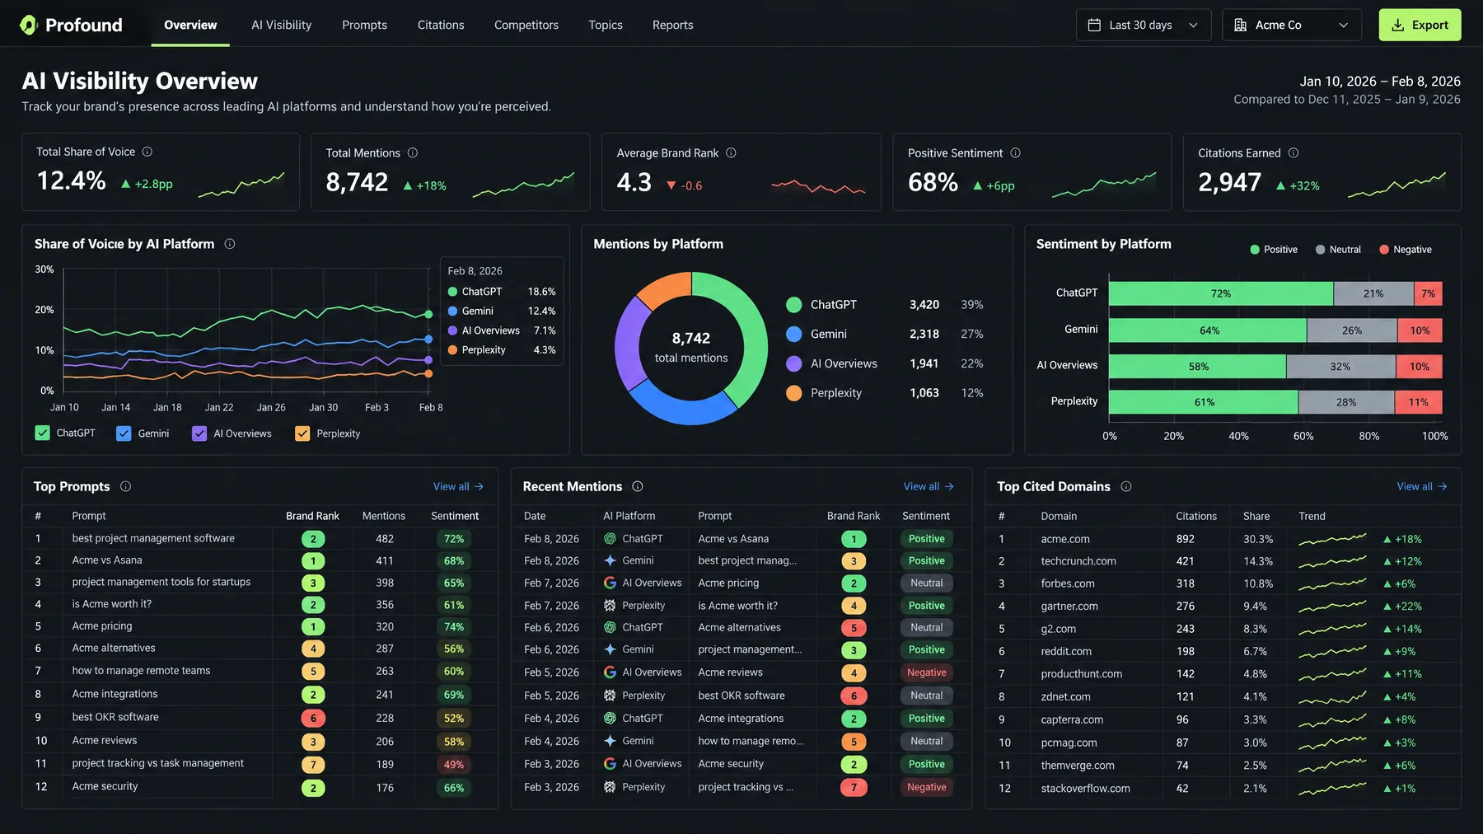Screen dimensions: 1483x834
Task: Click View all in Top Cited Domains
Action: pyautogui.click(x=1422, y=486)
